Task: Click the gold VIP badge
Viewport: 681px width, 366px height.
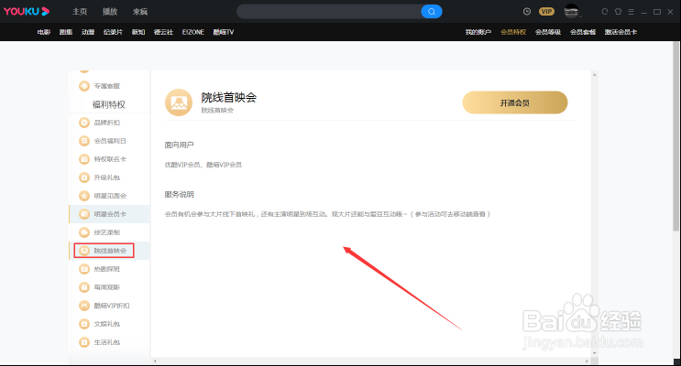Action: click(546, 12)
